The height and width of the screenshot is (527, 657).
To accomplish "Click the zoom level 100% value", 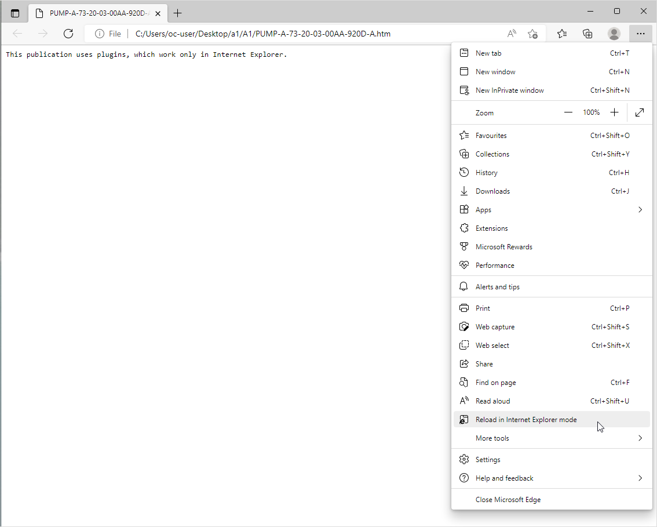I will (x=591, y=112).
